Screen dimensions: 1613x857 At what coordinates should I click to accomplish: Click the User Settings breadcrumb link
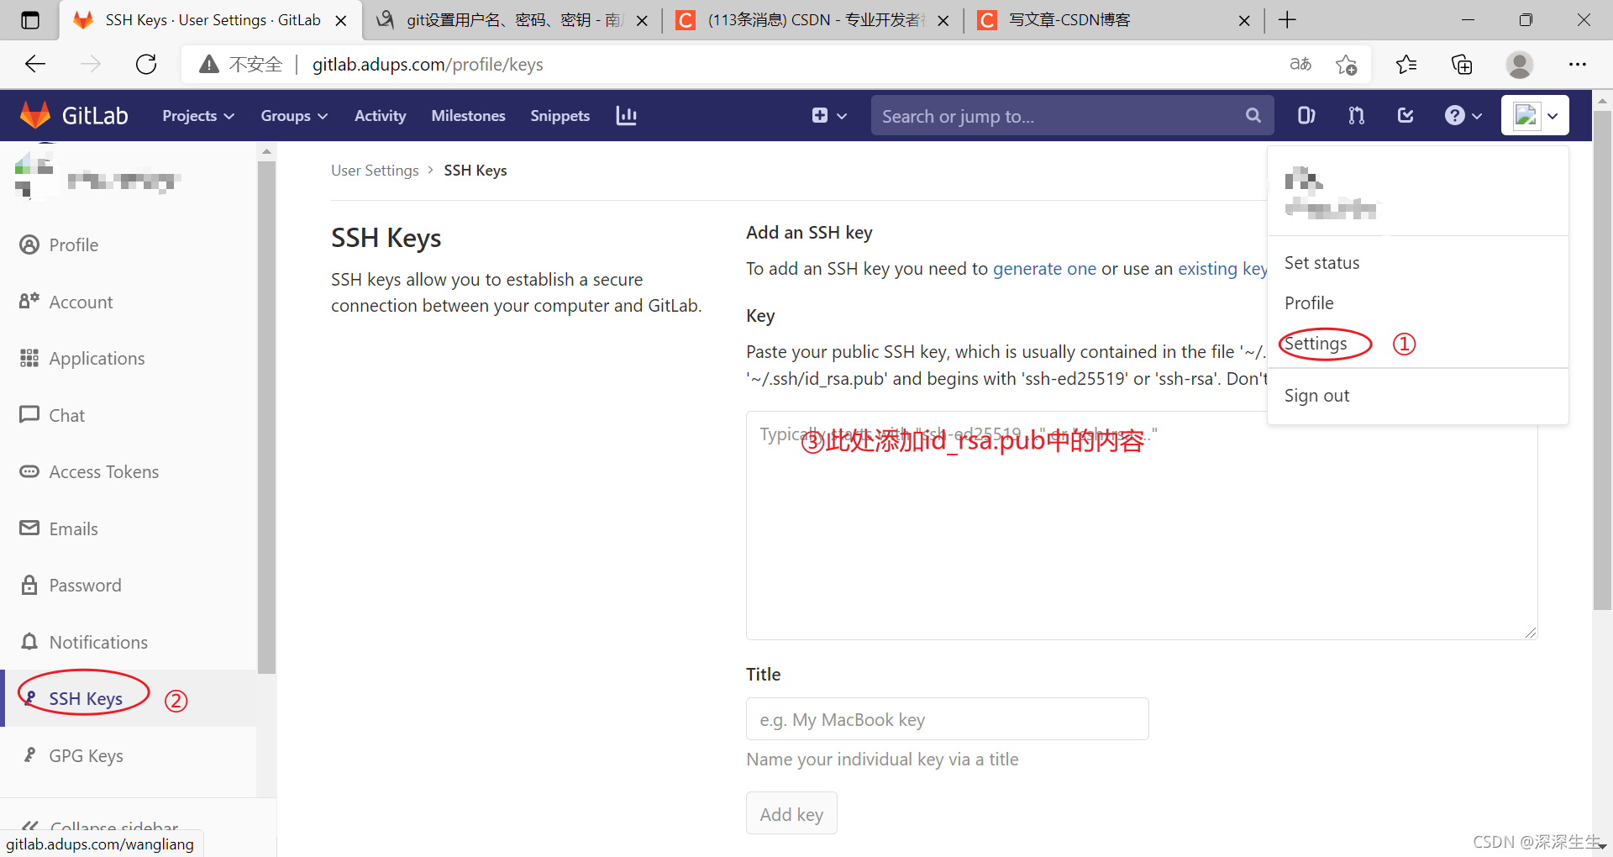tap(375, 171)
